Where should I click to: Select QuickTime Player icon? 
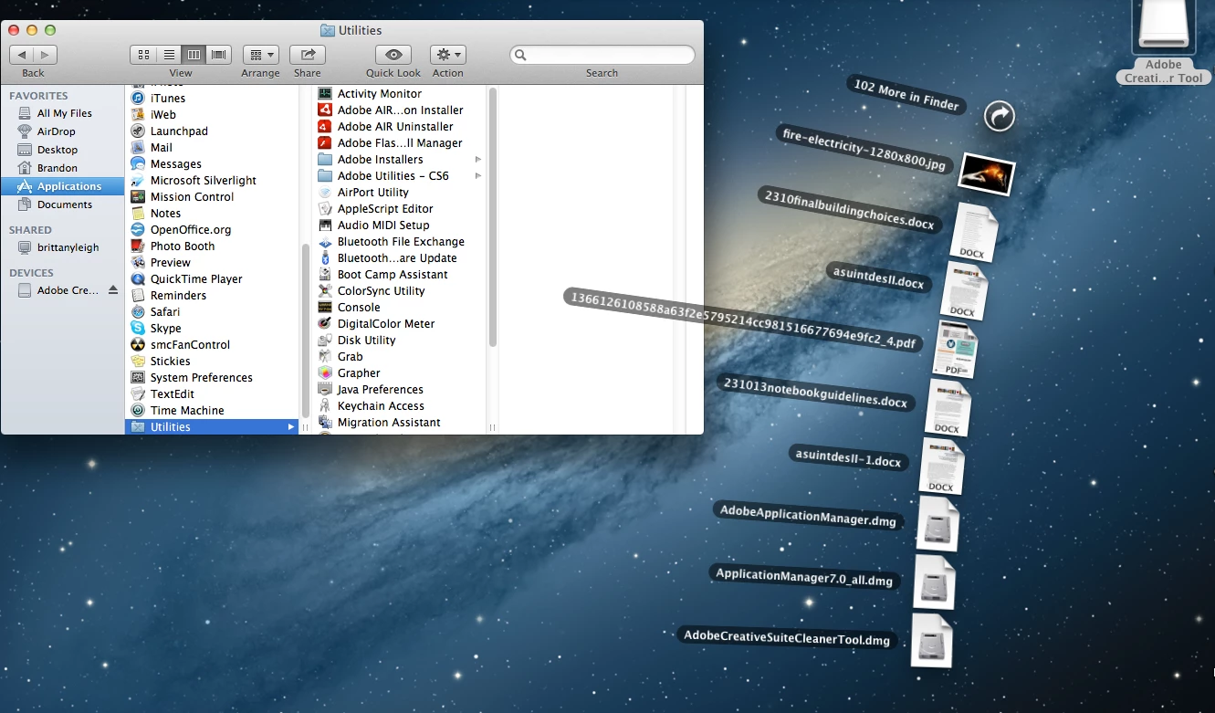pyautogui.click(x=138, y=278)
